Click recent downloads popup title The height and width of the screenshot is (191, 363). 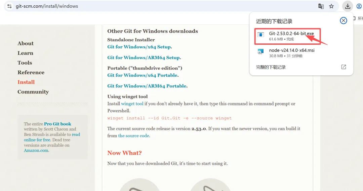pyautogui.click(x=274, y=21)
